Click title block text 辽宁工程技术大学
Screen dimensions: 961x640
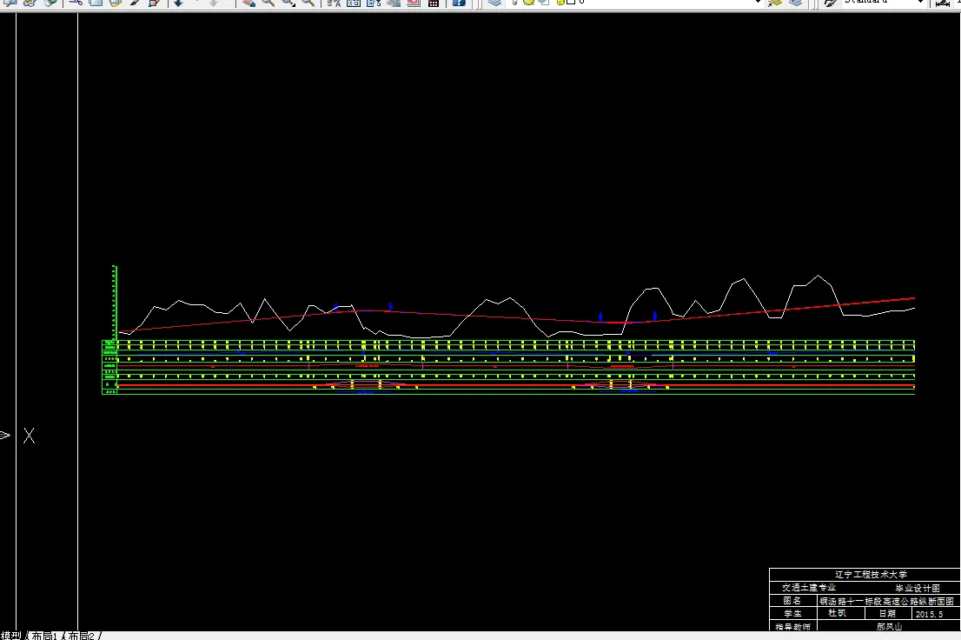tap(871, 574)
